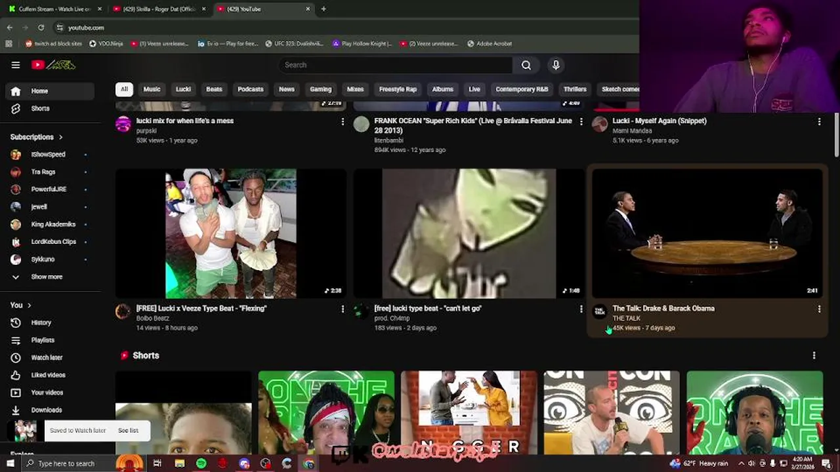Screen dimensions: 840x472
Task: Open King Akademiks subscription channel
Action: pyautogui.click(x=50, y=224)
